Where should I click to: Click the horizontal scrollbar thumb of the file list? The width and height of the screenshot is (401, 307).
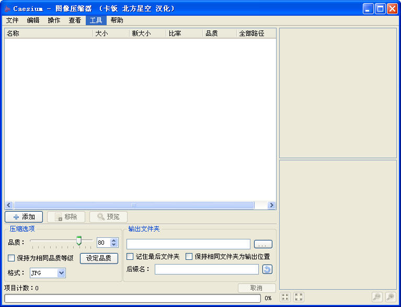(134, 205)
